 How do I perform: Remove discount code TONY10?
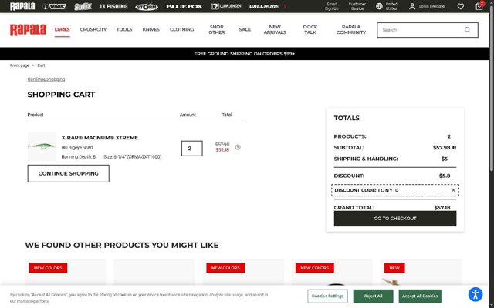coord(453,190)
